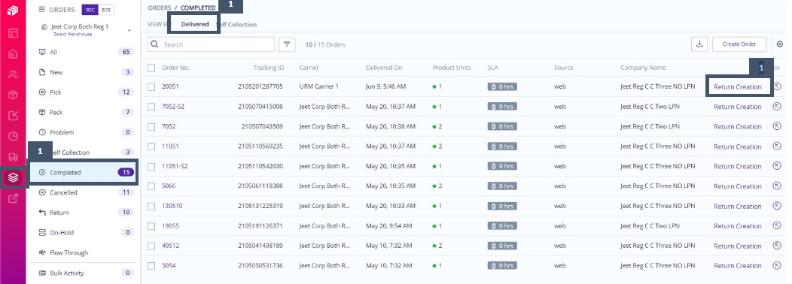Switch to the B2B order type
The width and height of the screenshot is (792, 284).
107,10
